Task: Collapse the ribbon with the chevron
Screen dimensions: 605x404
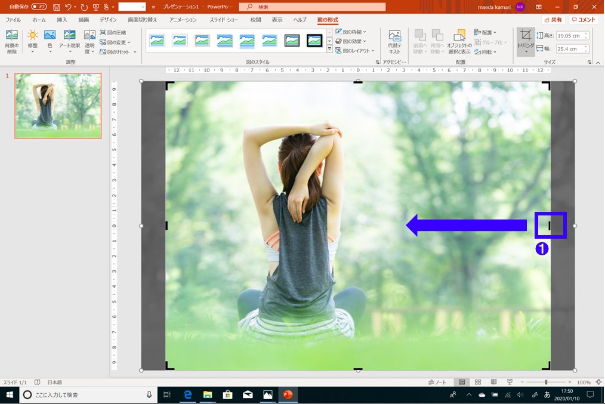Action: click(598, 62)
